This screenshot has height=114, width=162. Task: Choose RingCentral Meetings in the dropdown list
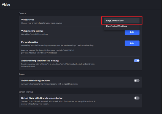point(121,26)
